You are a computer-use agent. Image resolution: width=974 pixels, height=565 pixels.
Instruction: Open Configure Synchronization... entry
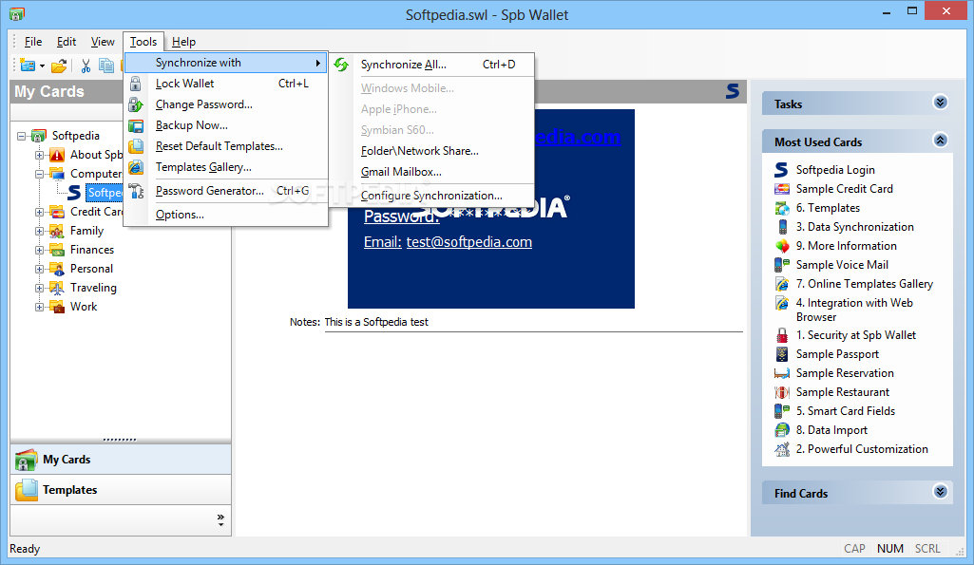[431, 196]
